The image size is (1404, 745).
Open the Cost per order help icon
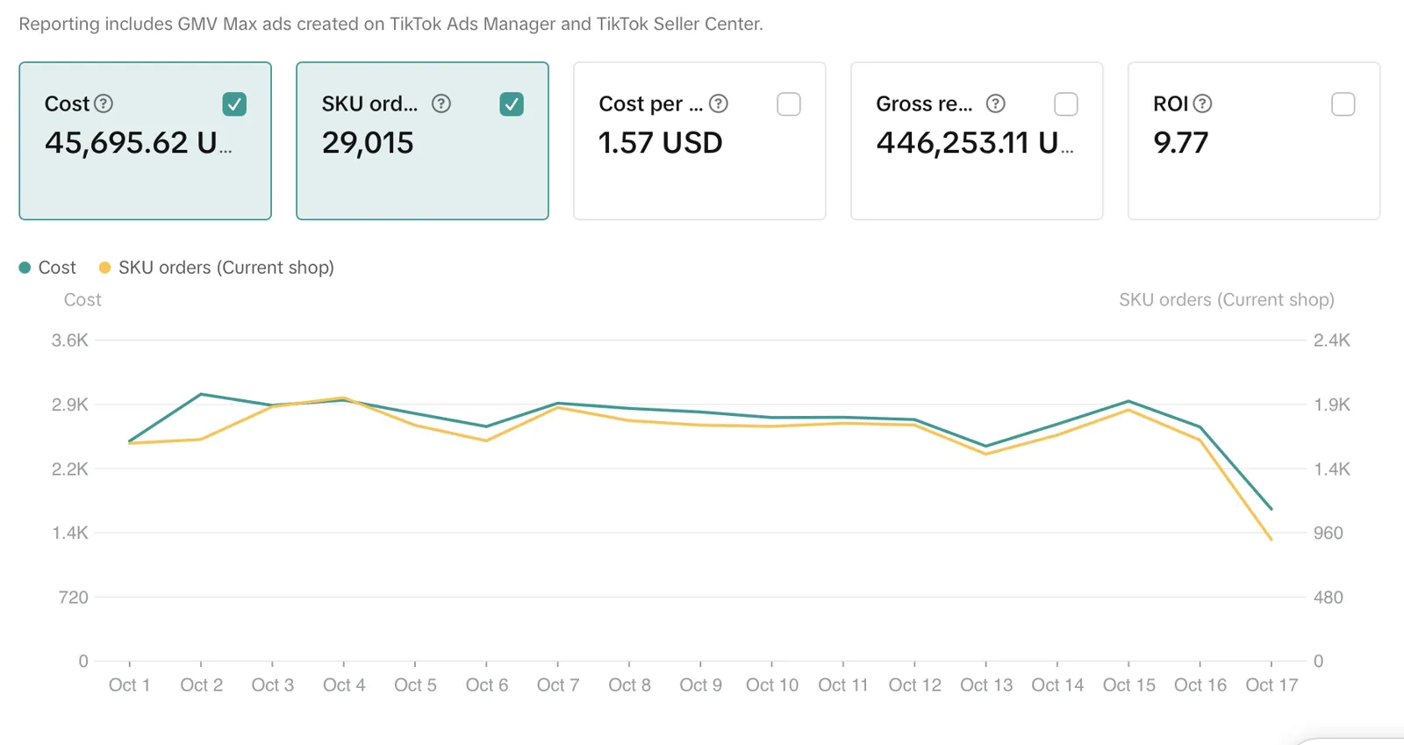719,104
